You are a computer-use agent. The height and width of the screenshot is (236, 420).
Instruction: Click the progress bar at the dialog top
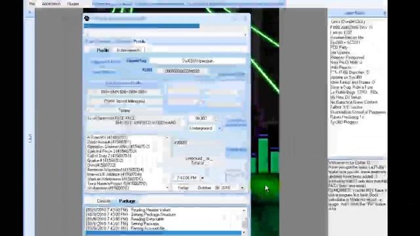point(142,26)
